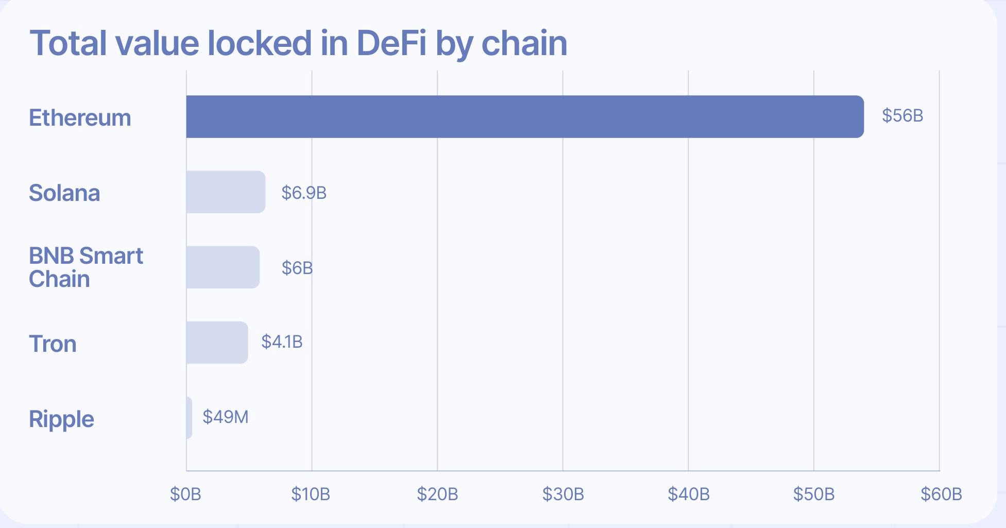Click the $30B axis tick label
The image size is (1006, 528).
(x=563, y=495)
